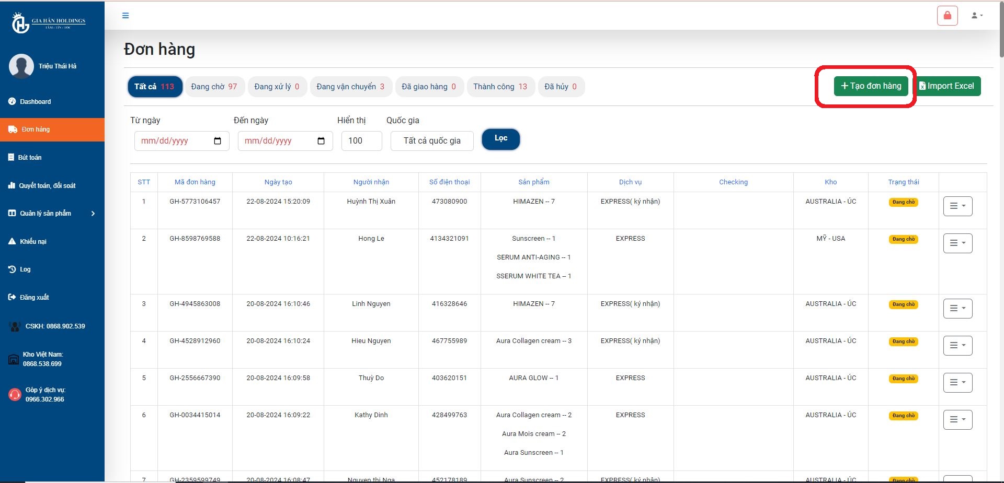Viewport: 1004px width, 483px height.
Task: Click the Góp ý dịch vụ headset icon
Action: (15, 395)
